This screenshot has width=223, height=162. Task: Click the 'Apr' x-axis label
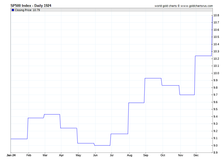coord(61,155)
